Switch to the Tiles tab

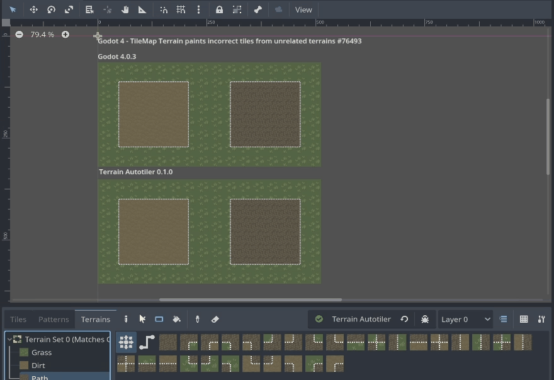18,319
